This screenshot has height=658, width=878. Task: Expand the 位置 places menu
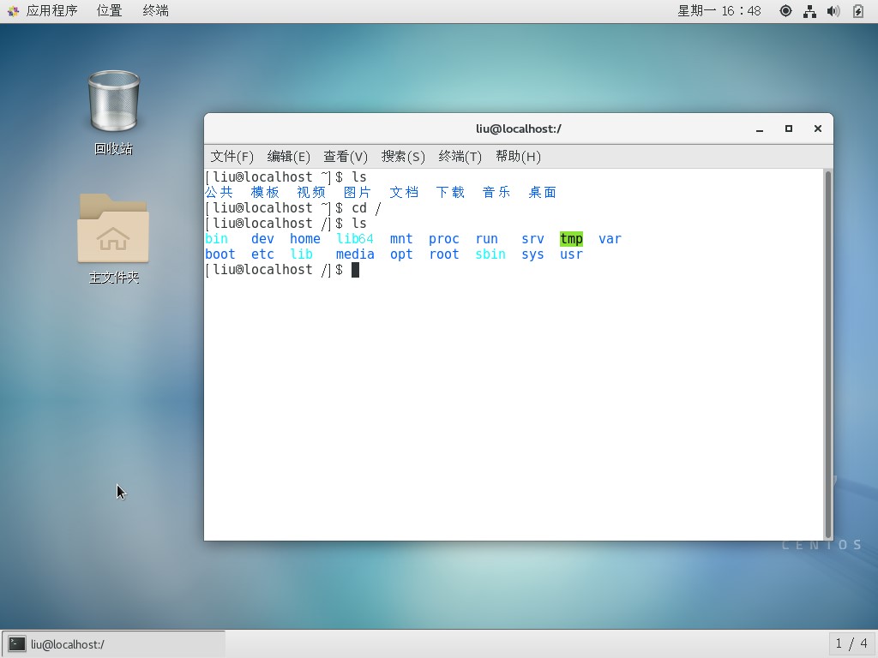(x=109, y=11)
